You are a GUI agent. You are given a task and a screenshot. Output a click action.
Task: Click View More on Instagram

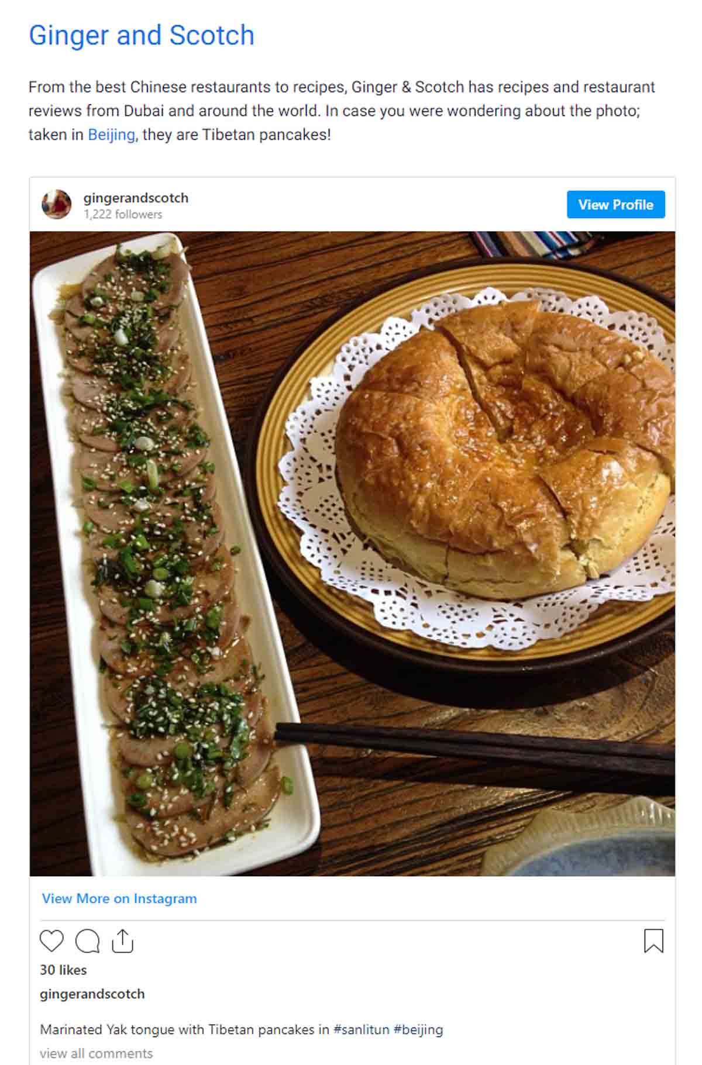[x=119, y=898]
